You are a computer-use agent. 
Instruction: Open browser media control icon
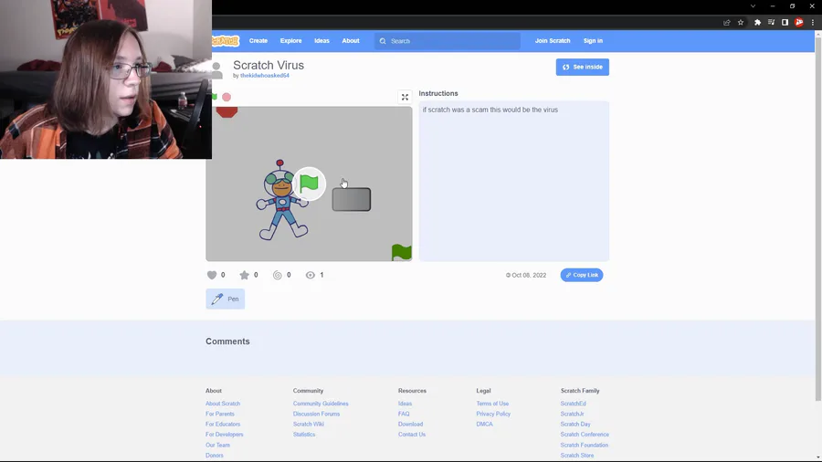coord(771,23)
